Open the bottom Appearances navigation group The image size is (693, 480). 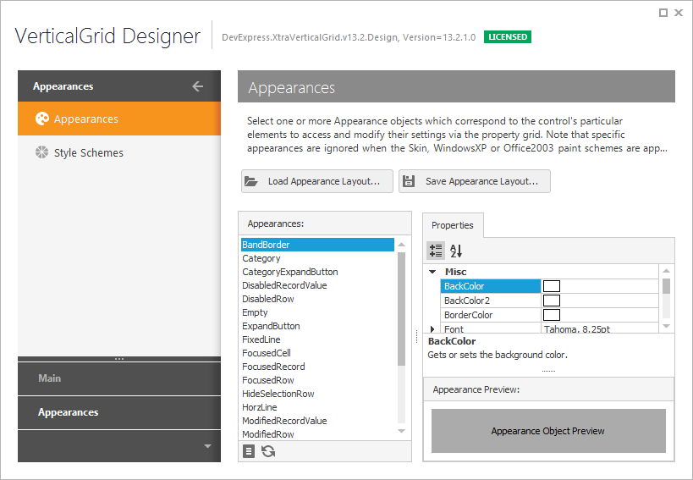coord(119,412)
